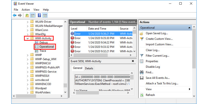208x104 pixels.
Task: Click the Debug log icon in tree
Action: [37, 43]
